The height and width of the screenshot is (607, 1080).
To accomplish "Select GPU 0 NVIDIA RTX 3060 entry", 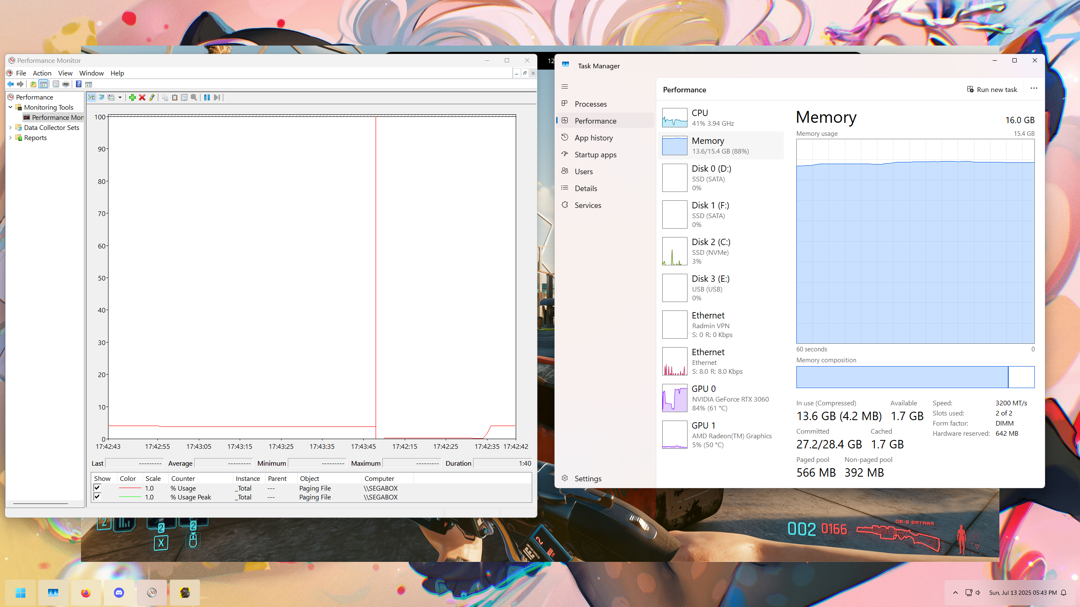I will [x=720, y=398].
